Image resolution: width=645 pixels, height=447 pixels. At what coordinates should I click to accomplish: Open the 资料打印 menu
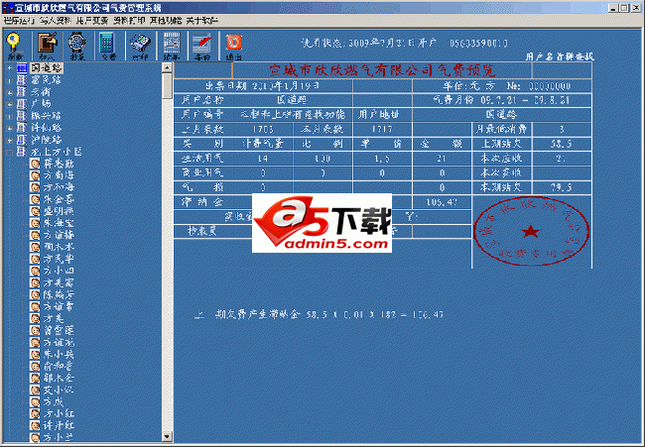pyautogui.click(x=129, y=20)
